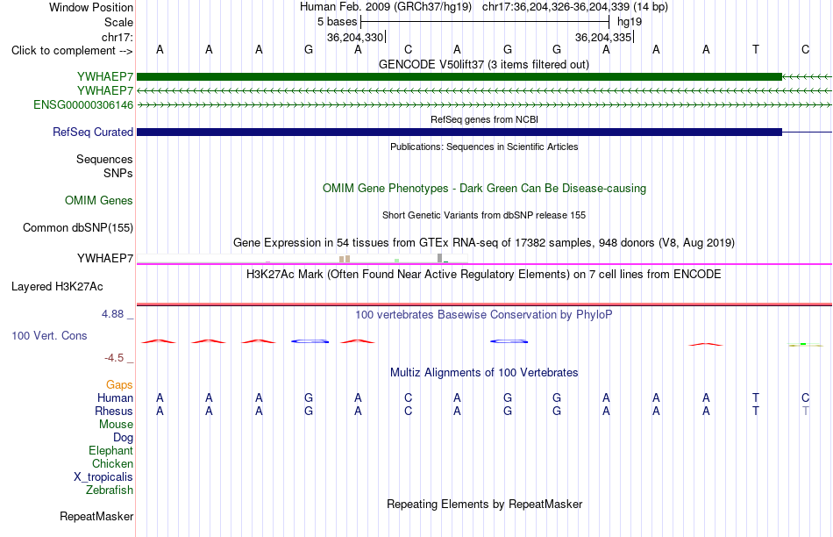Click the orange Gaps label
The height and width of the screenshot is (537, 833).
click(119, 384)
